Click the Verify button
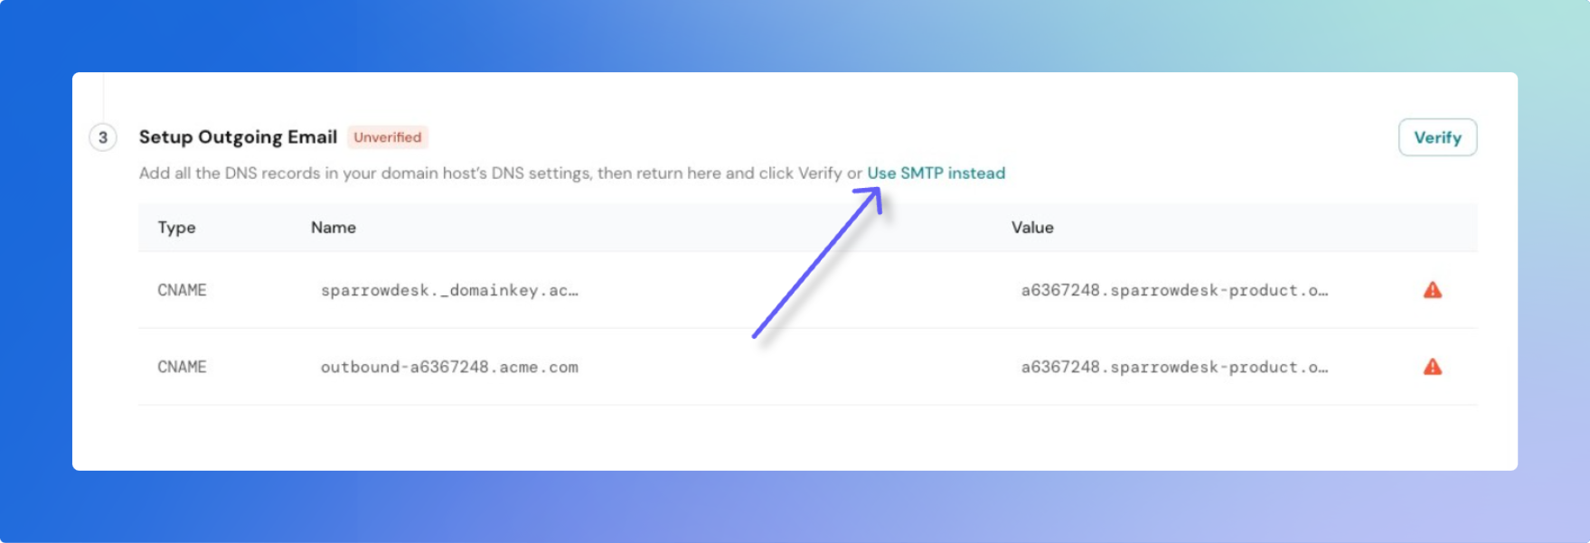The image size is (1590, 543). click(x=1437, y=137)
